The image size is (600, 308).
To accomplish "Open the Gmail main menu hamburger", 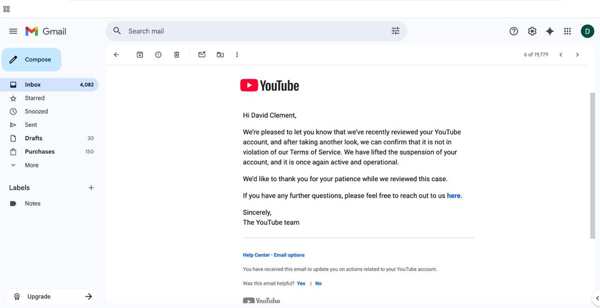I will click(13, 31).
